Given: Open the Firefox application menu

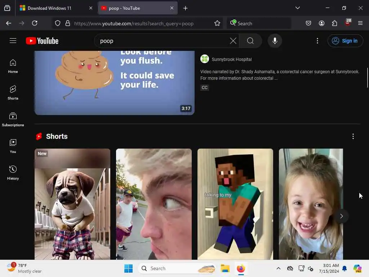Looking at the screenshot, I should (360, 23).
